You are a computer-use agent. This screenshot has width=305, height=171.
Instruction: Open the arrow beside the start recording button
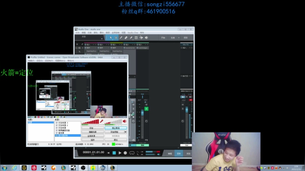pos(125,132)
